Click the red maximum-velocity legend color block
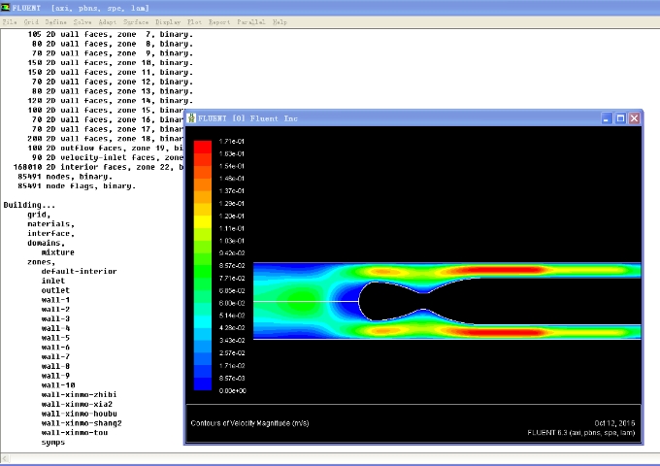 (203, 147)
